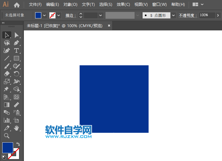This screenshot has width=222, height=161.
Task: Select the Blend tool
Action: [x=7, y=113]
